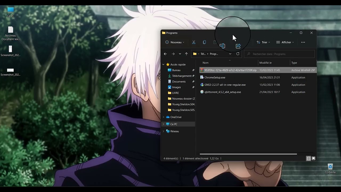Viewport: 341px width, 192px height.
Task: Click the qbittorrent setup file icon
Action: pyautogui.click(x=202, y=92)
